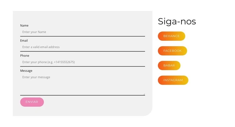Click the "Enter a valid email address" placeholder
This screenshot has width=235, height=127.
41,47
